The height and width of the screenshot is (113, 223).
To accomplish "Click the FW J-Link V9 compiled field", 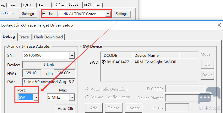I will (49, 82).
